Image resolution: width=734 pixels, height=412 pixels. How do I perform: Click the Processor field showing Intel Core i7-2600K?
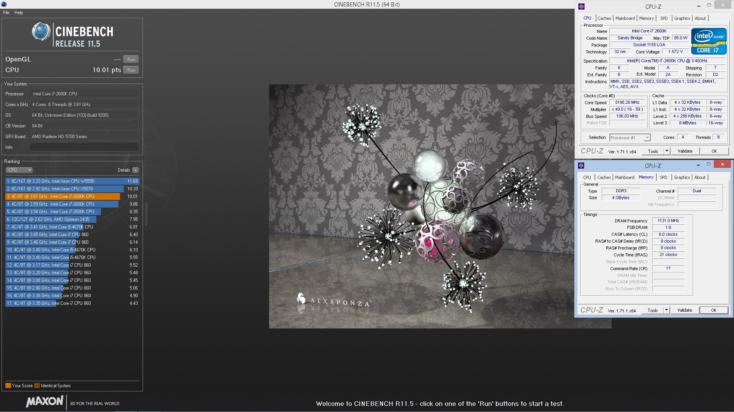[x=84, y=94]
